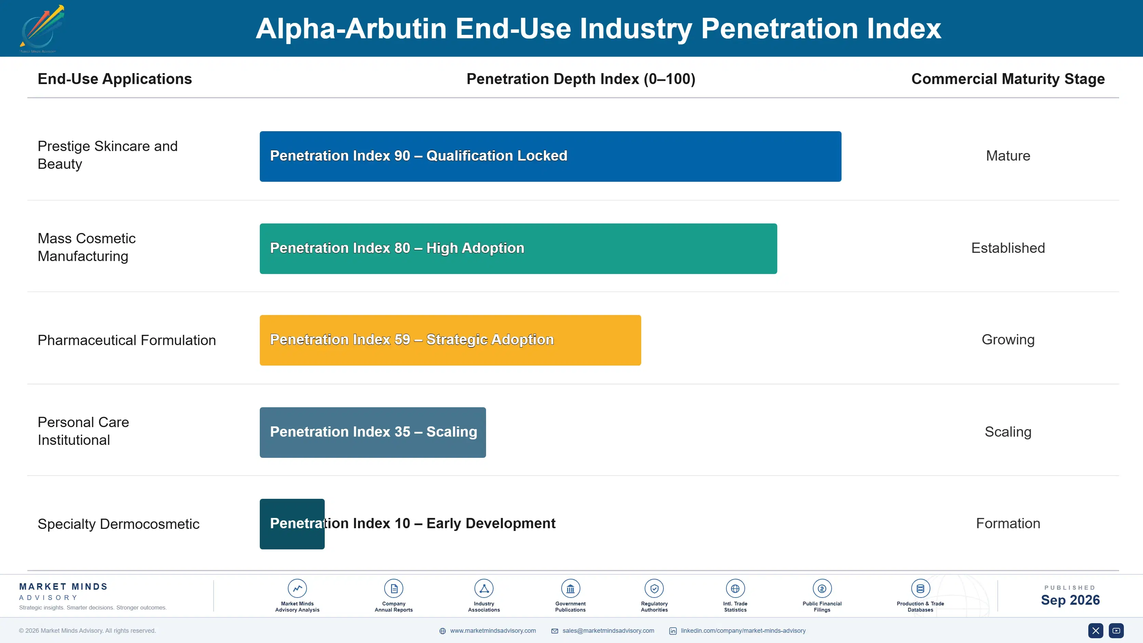
Task: Click the Government Publications building icon
Action: pos(570,588)
